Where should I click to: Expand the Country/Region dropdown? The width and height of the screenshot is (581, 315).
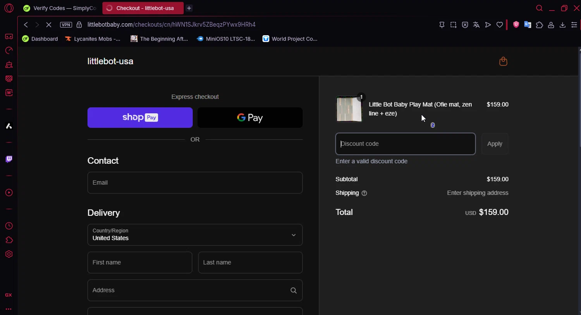195,235
